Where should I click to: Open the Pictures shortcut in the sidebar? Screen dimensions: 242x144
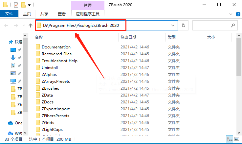[13, 73]
